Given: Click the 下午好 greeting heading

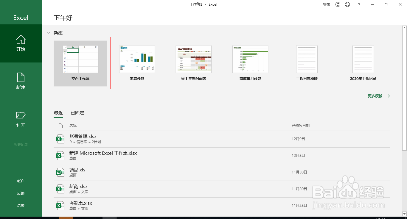Looking at the screenshot, I should [x=63, y=18].
